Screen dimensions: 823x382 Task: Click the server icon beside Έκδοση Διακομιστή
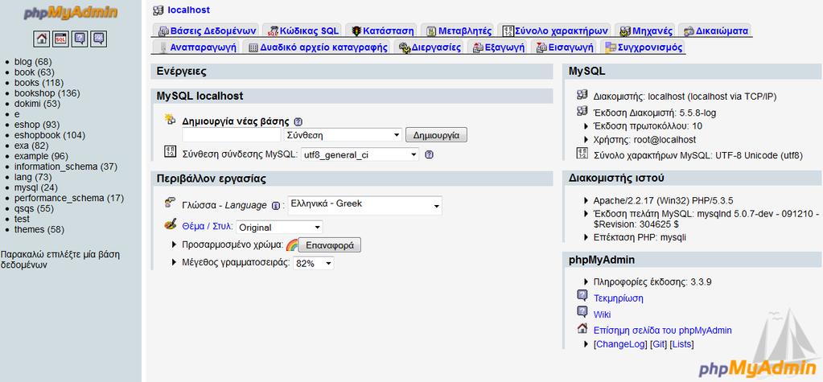(582, 111)
